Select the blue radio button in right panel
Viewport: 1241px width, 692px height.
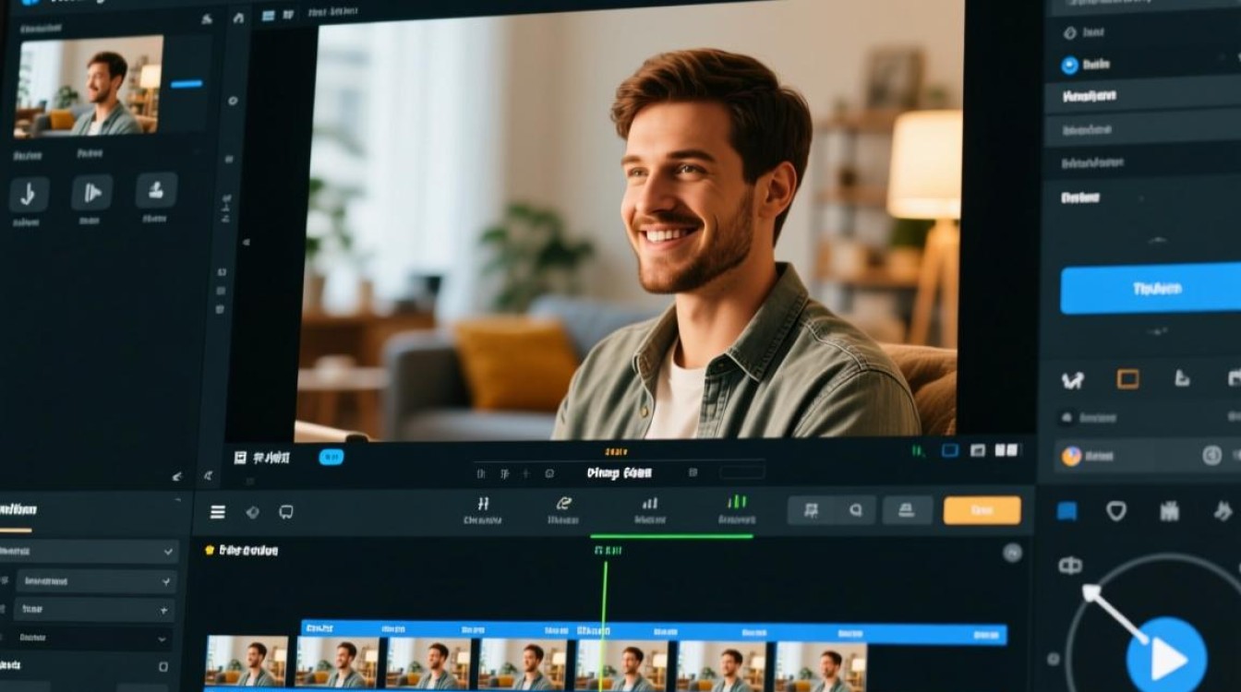pyautogui.click(x=1069, y=66)
